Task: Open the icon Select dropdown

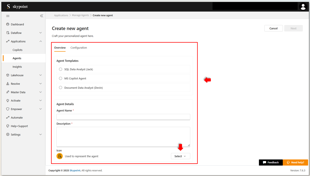Action: coord(180,156)
